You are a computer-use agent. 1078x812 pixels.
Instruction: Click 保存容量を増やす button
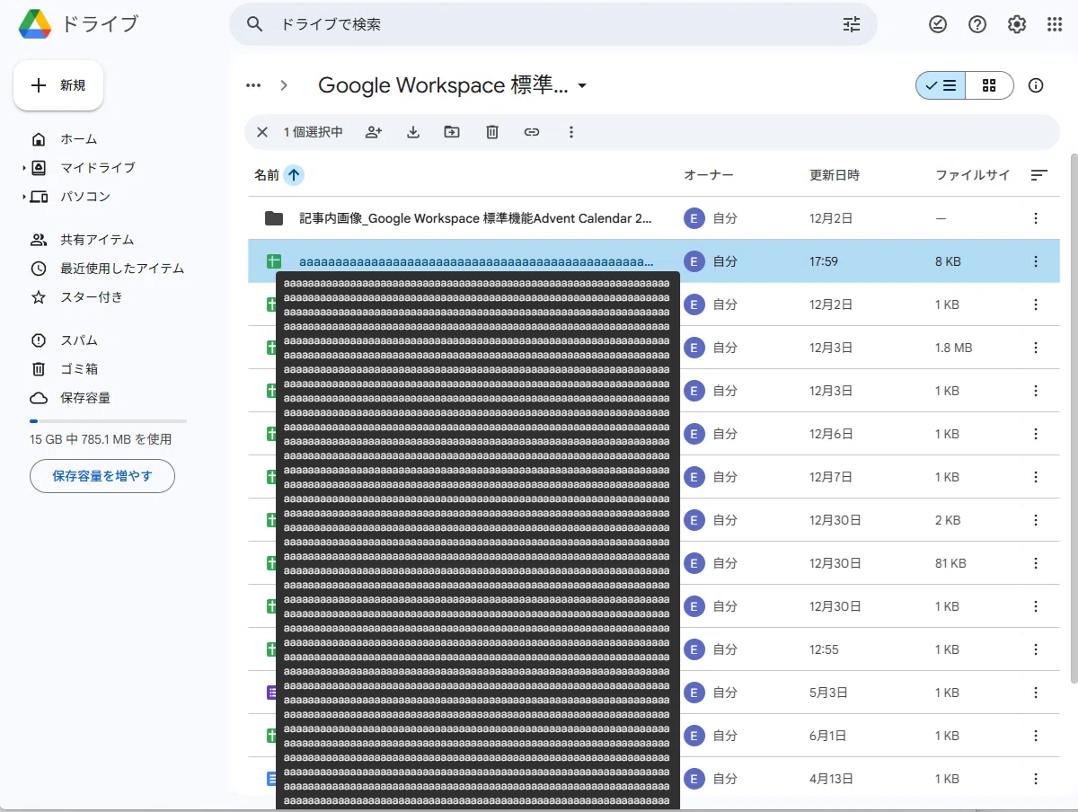[102, 476]
